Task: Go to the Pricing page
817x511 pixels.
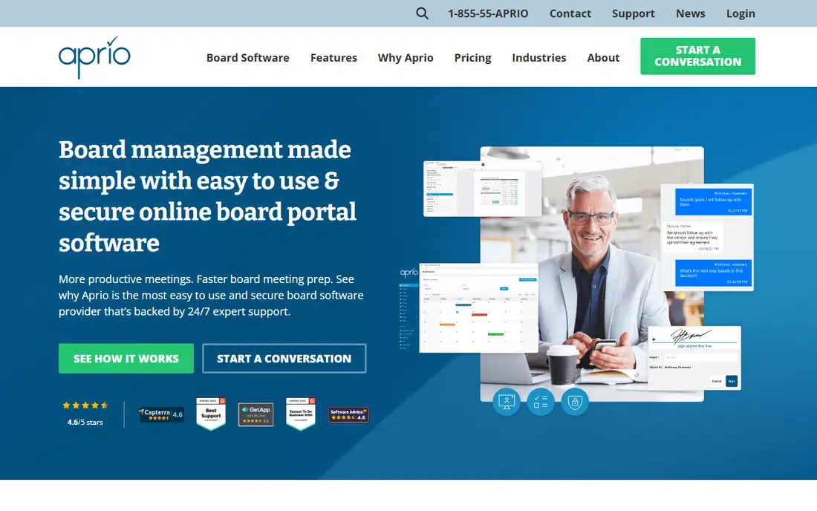Action: pos(472,58)
